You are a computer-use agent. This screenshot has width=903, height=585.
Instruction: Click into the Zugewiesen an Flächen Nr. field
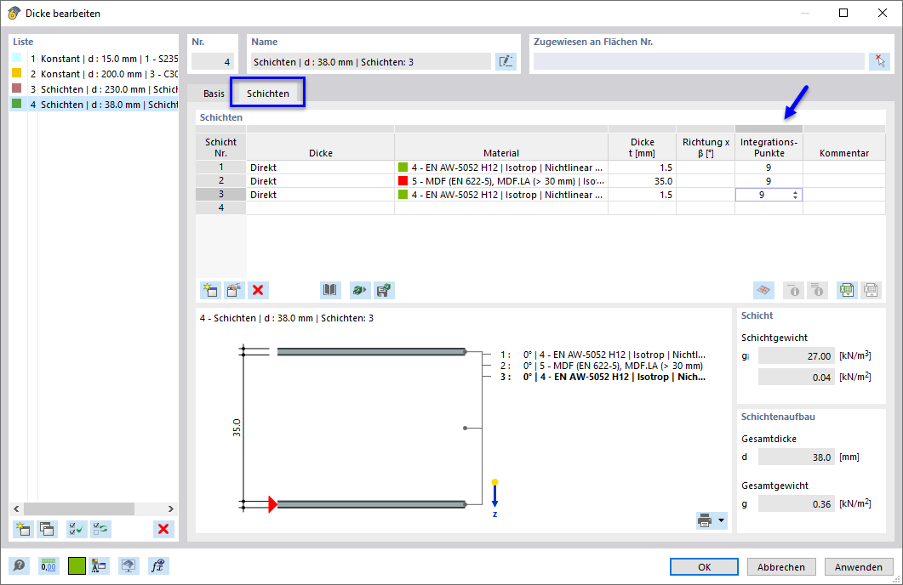click(699, 61)
